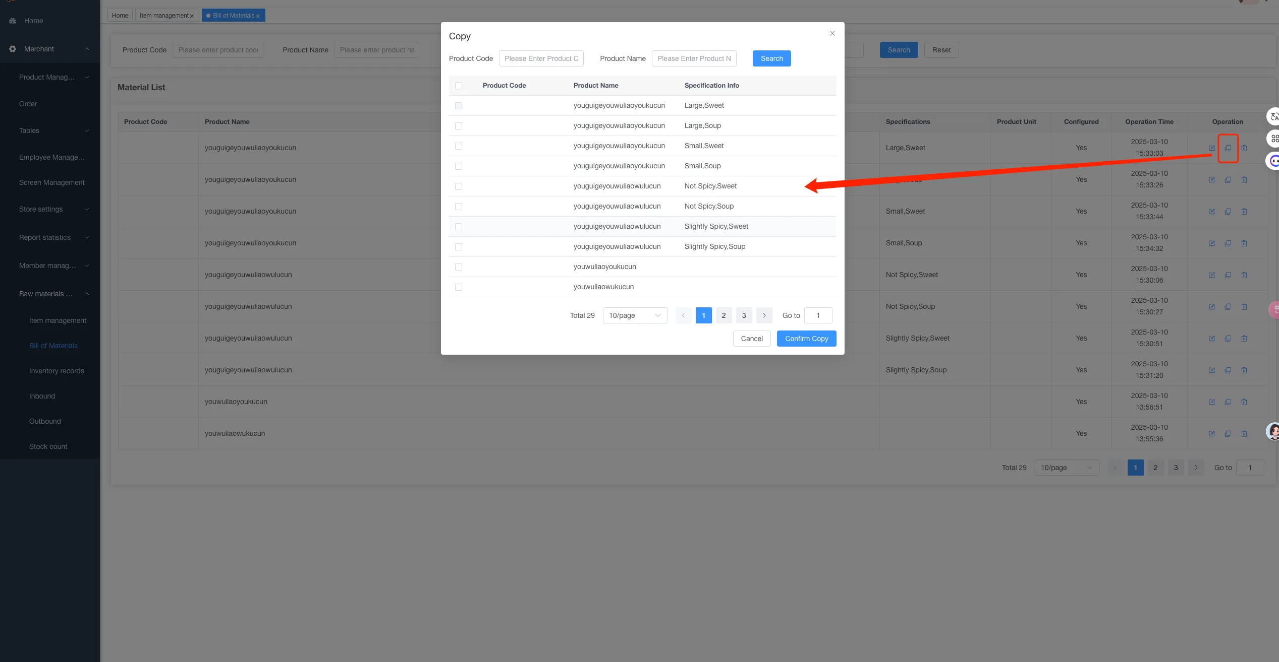Edit the Small,Sweet material row
This screenshot has width=1279, height=662.
coord(1211,212)
